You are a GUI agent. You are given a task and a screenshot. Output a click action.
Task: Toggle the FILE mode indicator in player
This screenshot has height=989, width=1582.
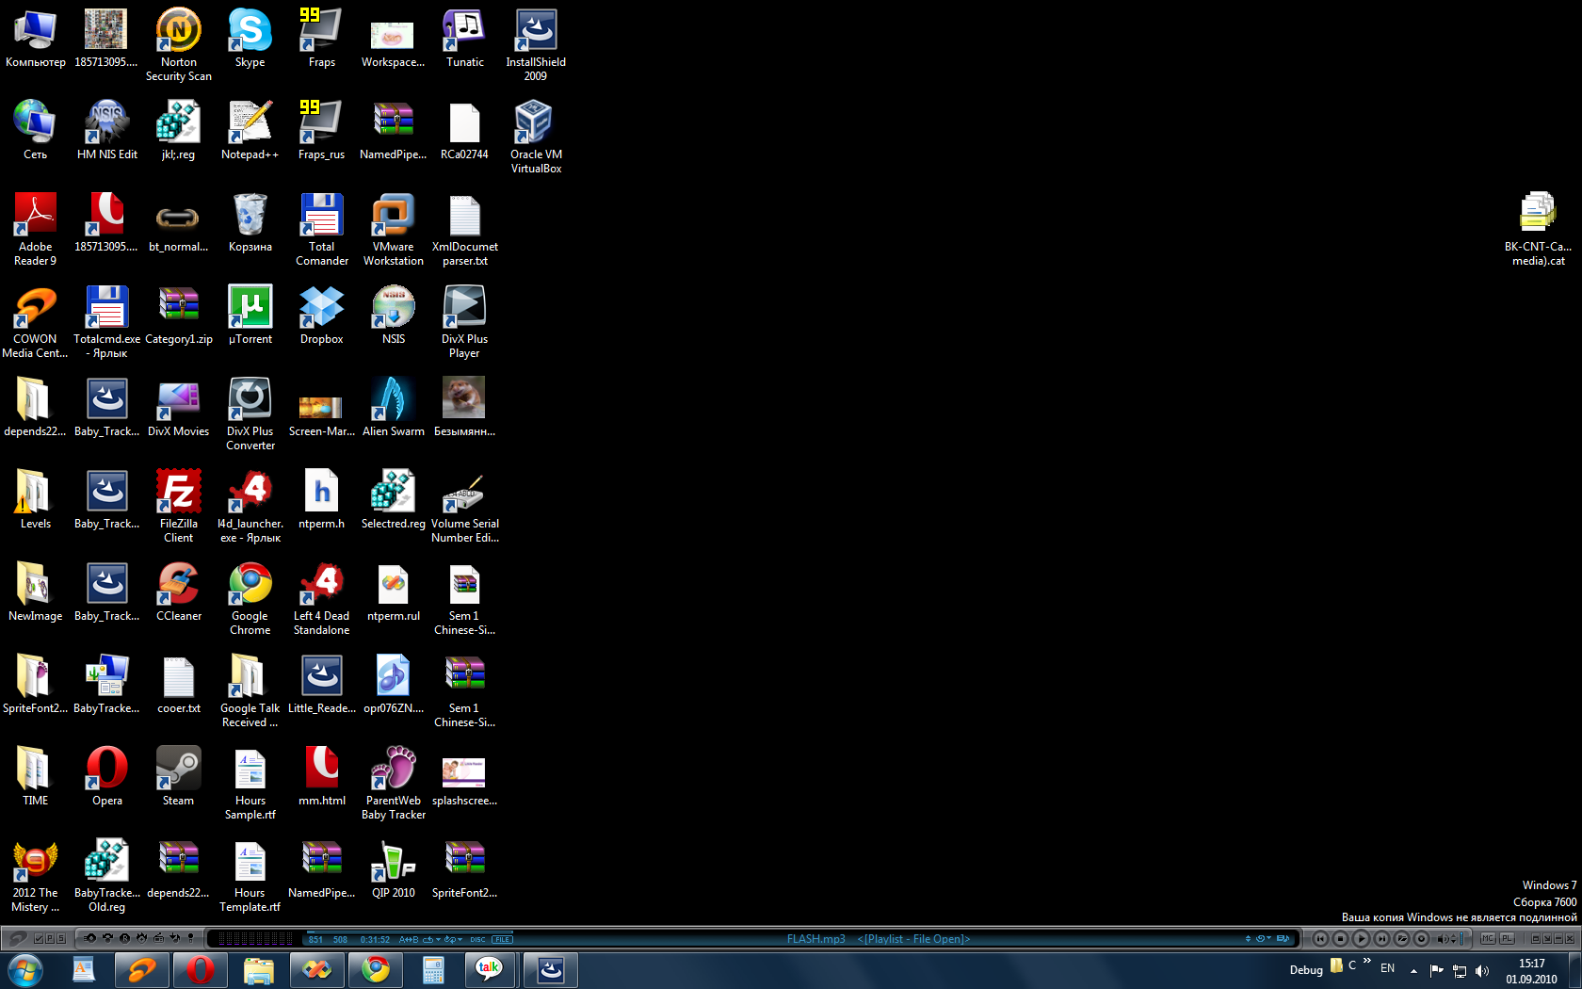pyautogui.click(x=502, y=939)
